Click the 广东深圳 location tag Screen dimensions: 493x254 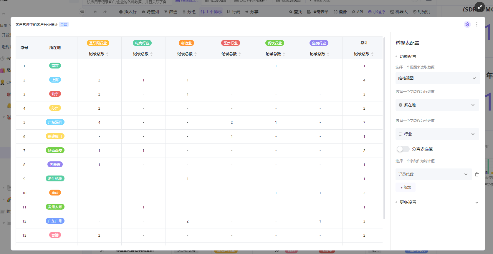pyautogui.click(x=55, y=122)
